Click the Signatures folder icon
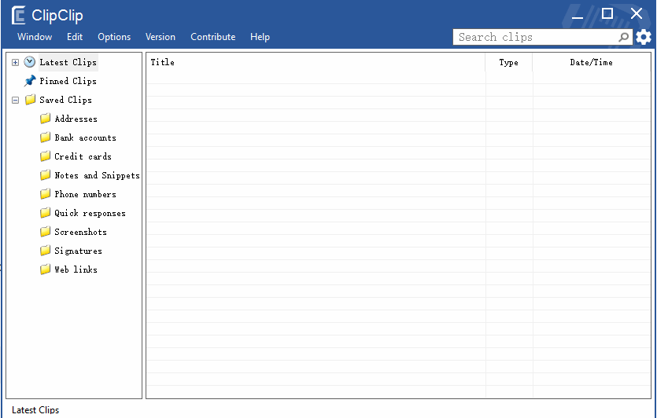 tap(46, 251)
